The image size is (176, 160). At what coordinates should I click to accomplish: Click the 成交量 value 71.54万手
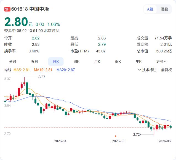coord(163,38)
